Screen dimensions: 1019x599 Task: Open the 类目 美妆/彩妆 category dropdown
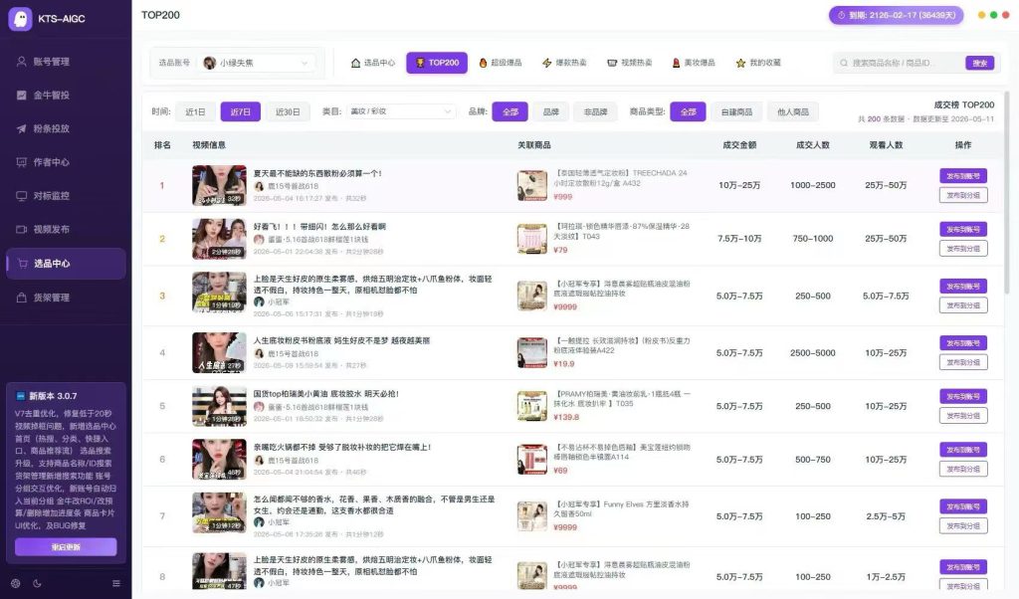pyautogui.click(x=400, y=111)
